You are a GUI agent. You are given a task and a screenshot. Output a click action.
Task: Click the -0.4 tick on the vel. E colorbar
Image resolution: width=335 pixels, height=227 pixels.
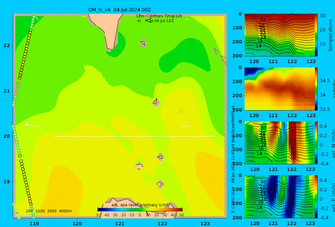323,217
